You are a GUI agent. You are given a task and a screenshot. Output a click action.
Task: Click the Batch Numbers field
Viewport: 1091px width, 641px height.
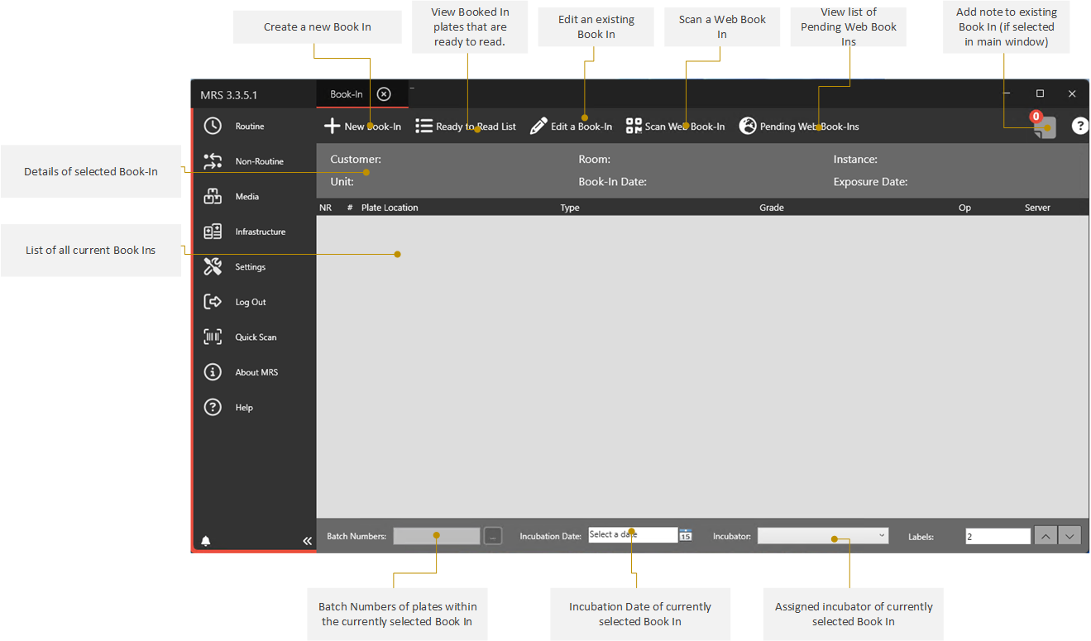click(x=437, y=536)
